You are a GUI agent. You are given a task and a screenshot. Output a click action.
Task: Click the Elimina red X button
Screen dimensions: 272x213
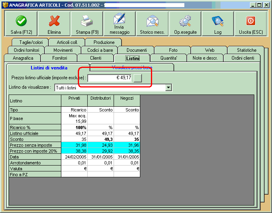(54, 24)
